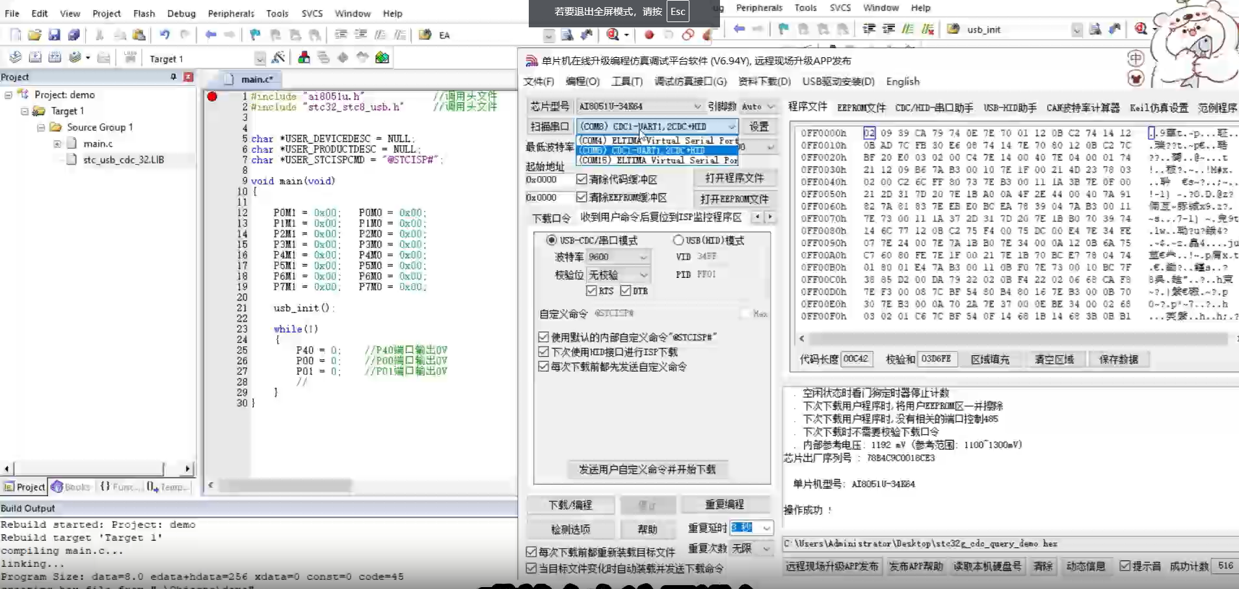
Task: Click the Start Debug Session magnifier icon
Action: [613, 34]
